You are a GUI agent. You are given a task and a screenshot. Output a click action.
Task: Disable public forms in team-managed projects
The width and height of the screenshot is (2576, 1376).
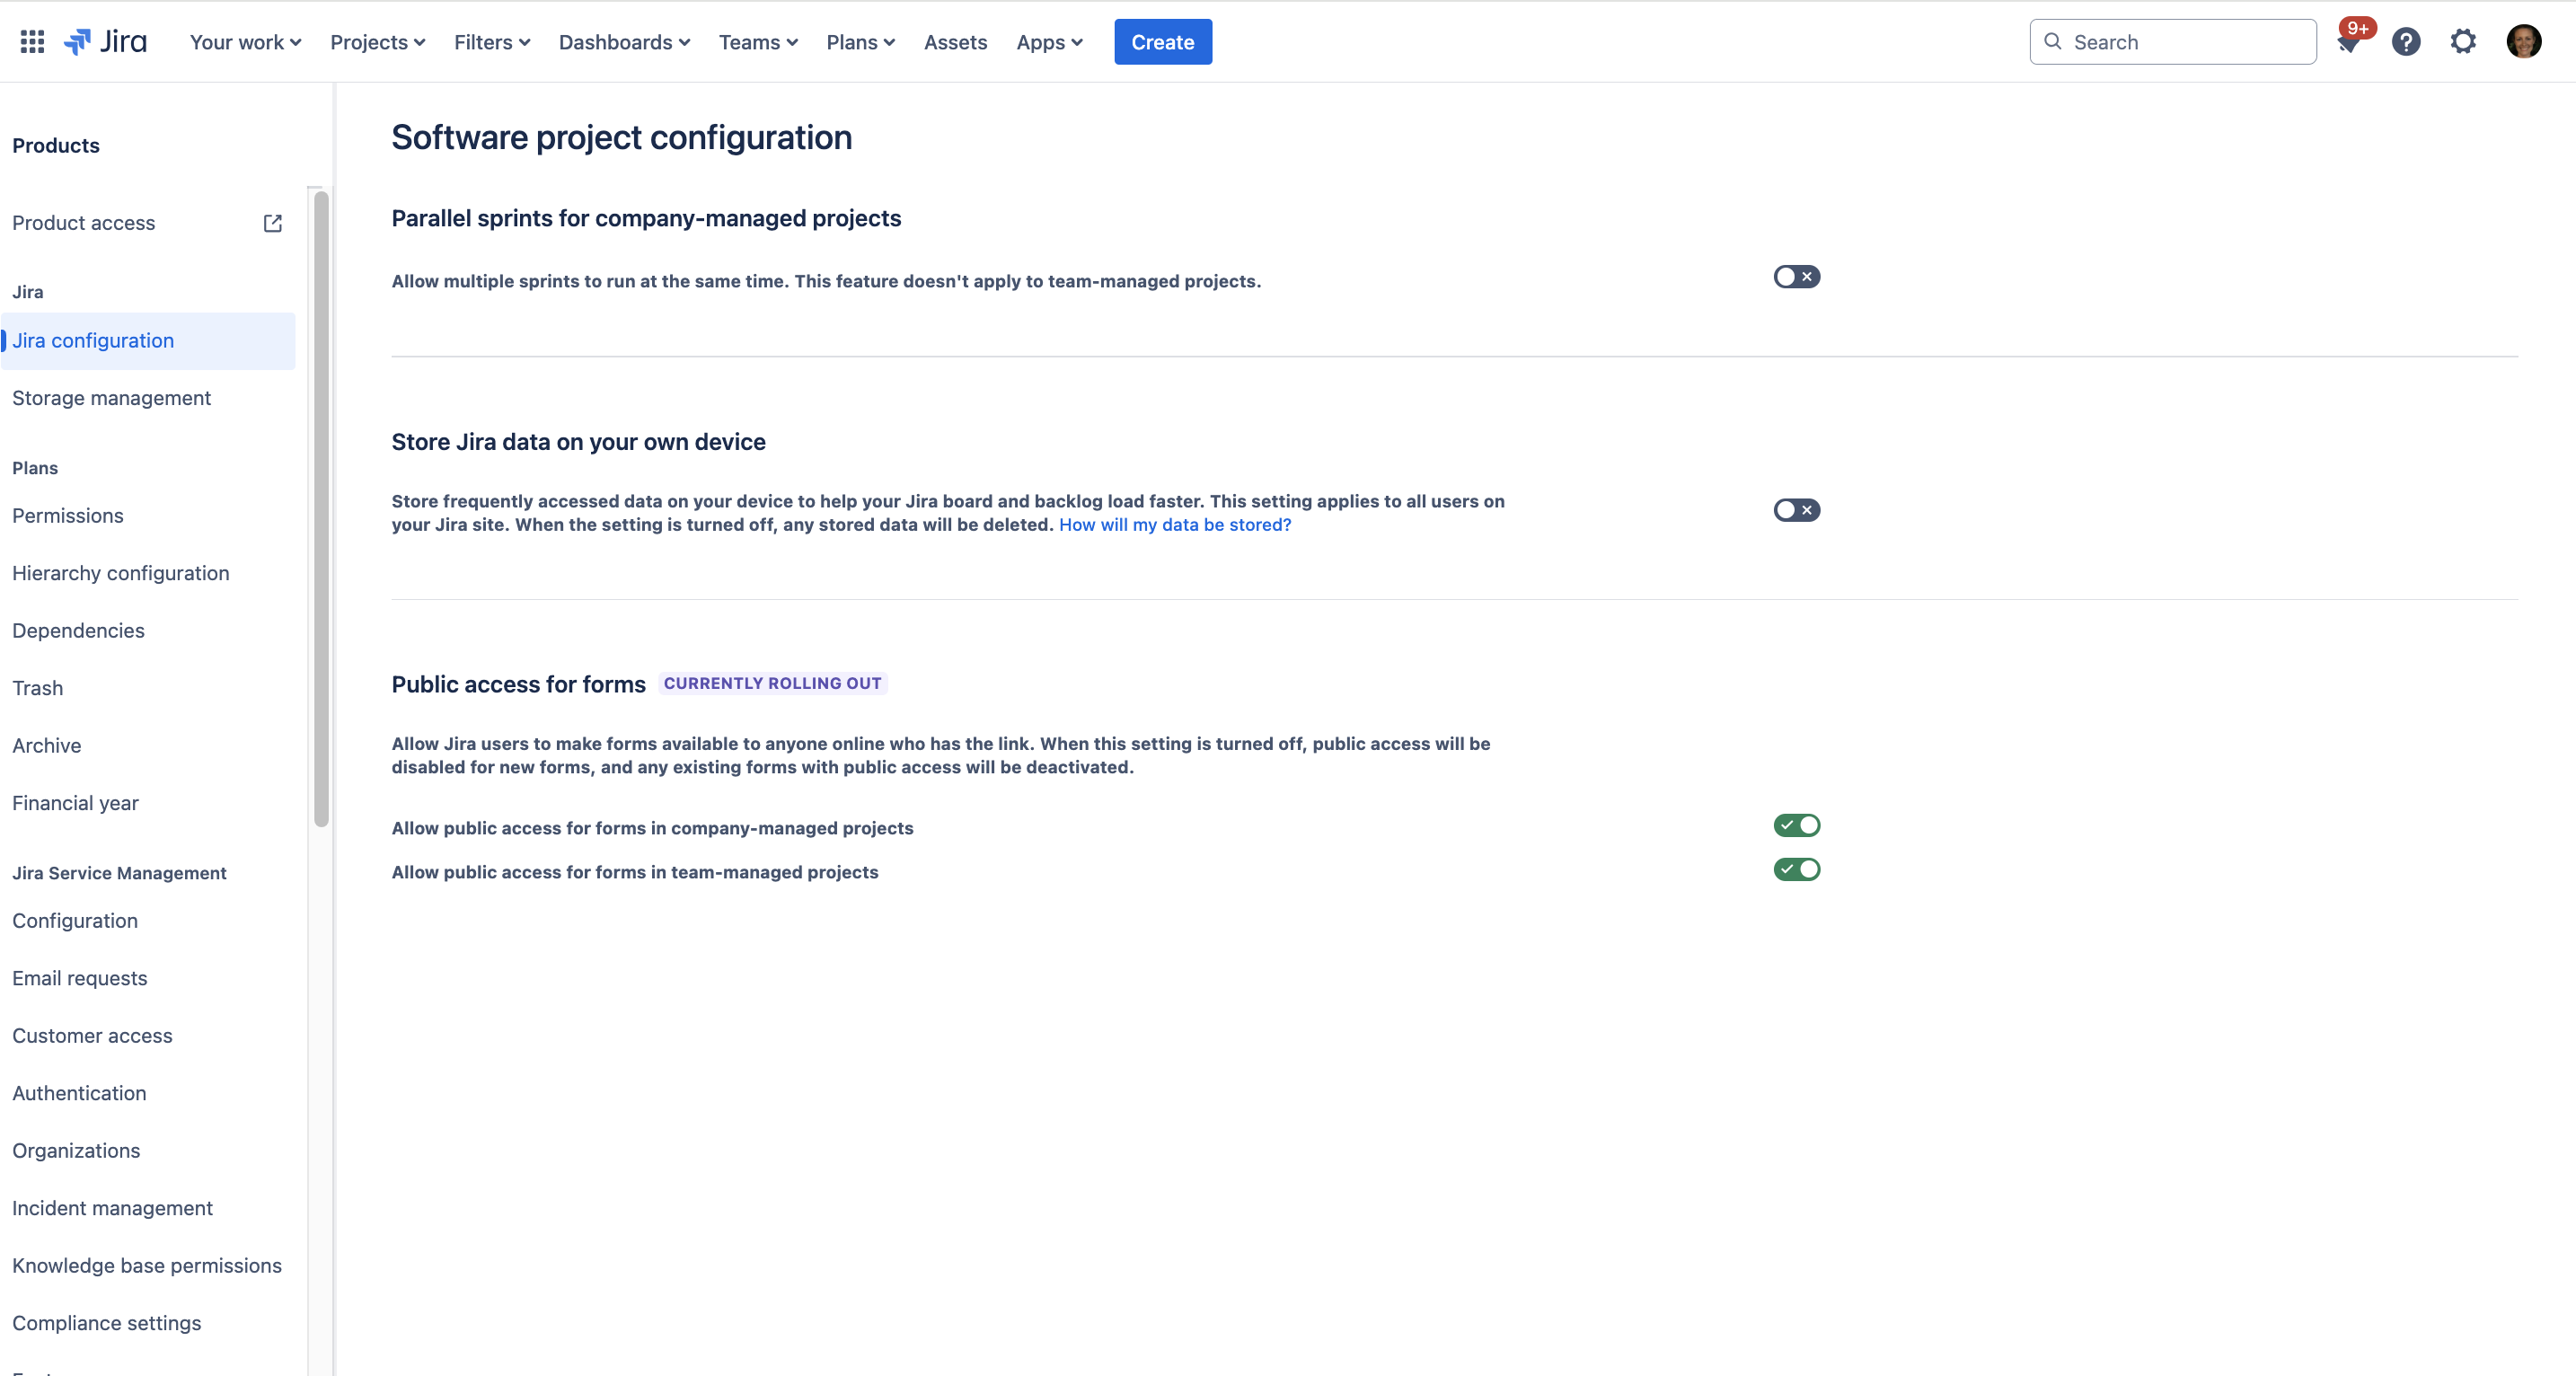[1796, 870]
